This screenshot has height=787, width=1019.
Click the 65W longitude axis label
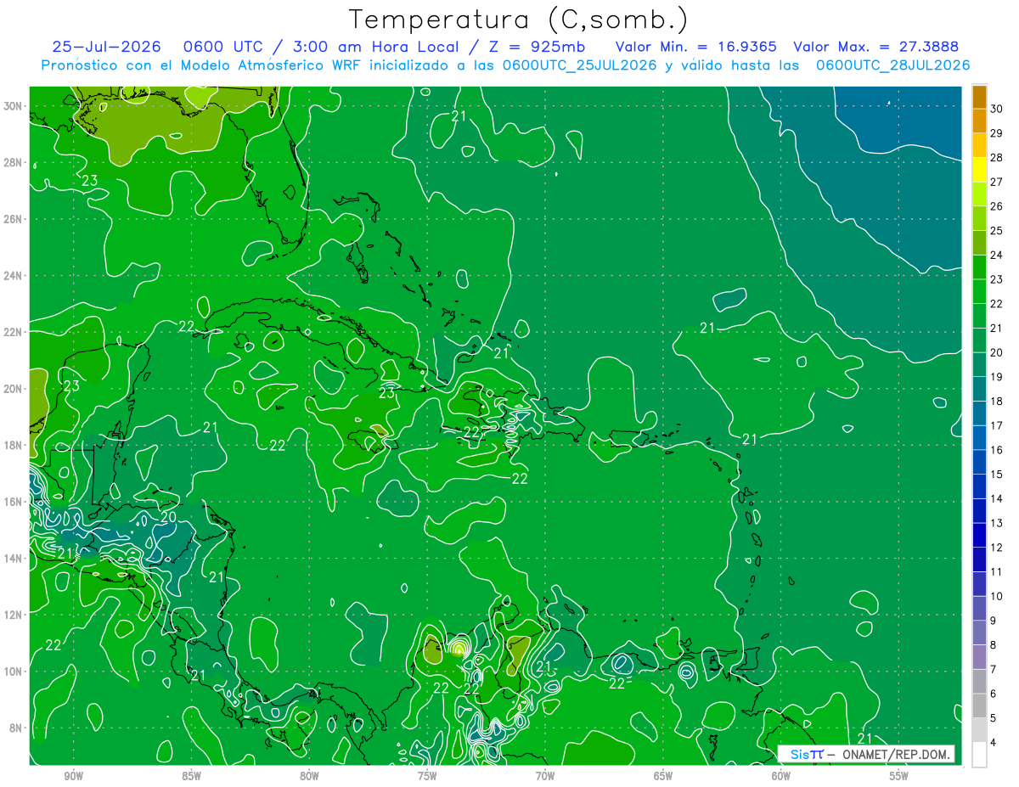pyautogui.click(x=663, y=776)
